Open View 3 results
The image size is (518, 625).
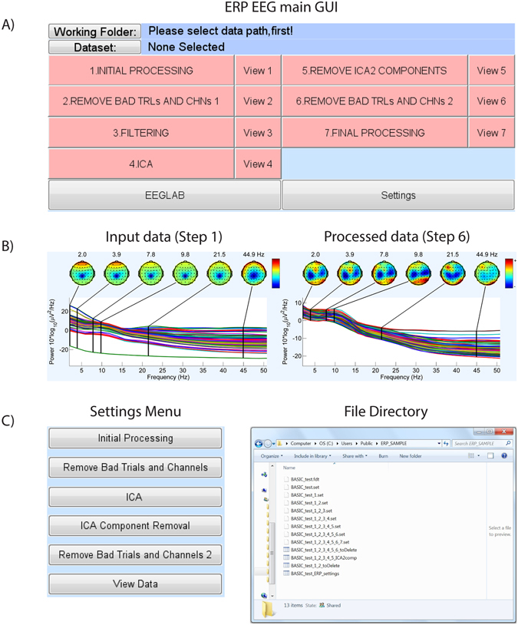[x=258, y=133]
